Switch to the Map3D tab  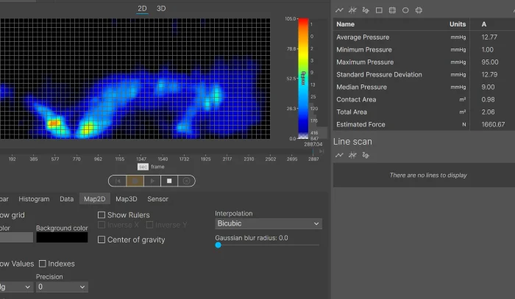point(126,199)
